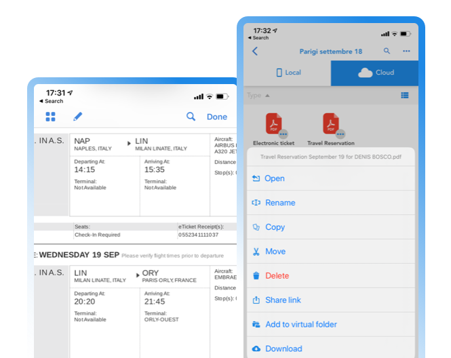Select the pencil annotate icon
The width and height of the screenshot is (451, 358).
tap(77, 117)
